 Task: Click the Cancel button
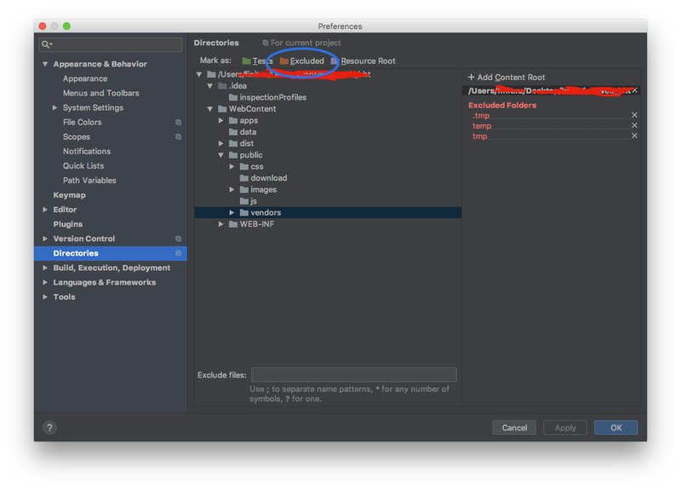(514, 428)
